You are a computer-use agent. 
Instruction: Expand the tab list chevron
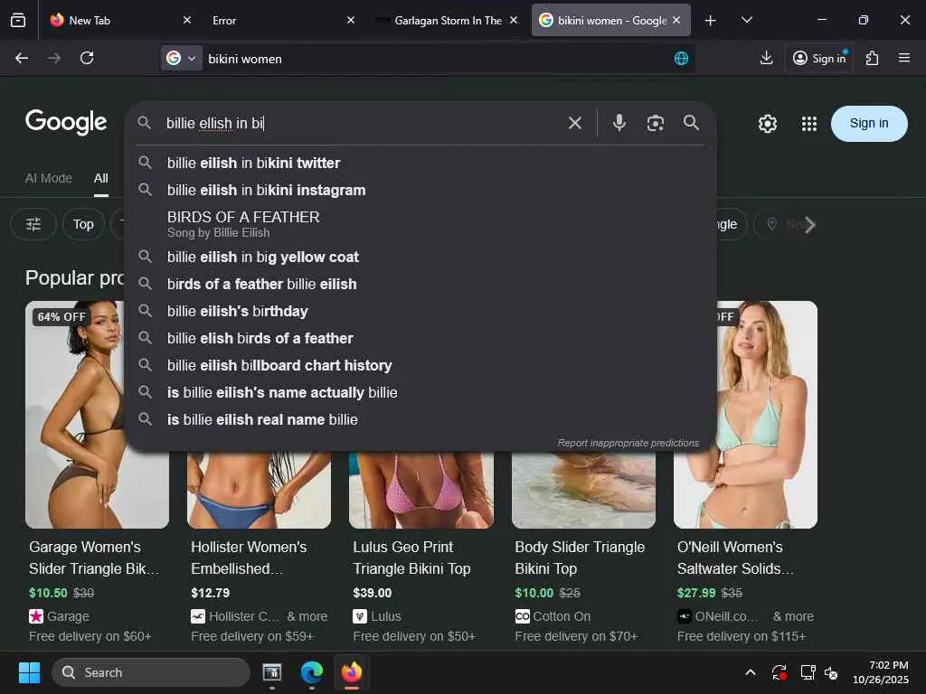coord(746,21)
